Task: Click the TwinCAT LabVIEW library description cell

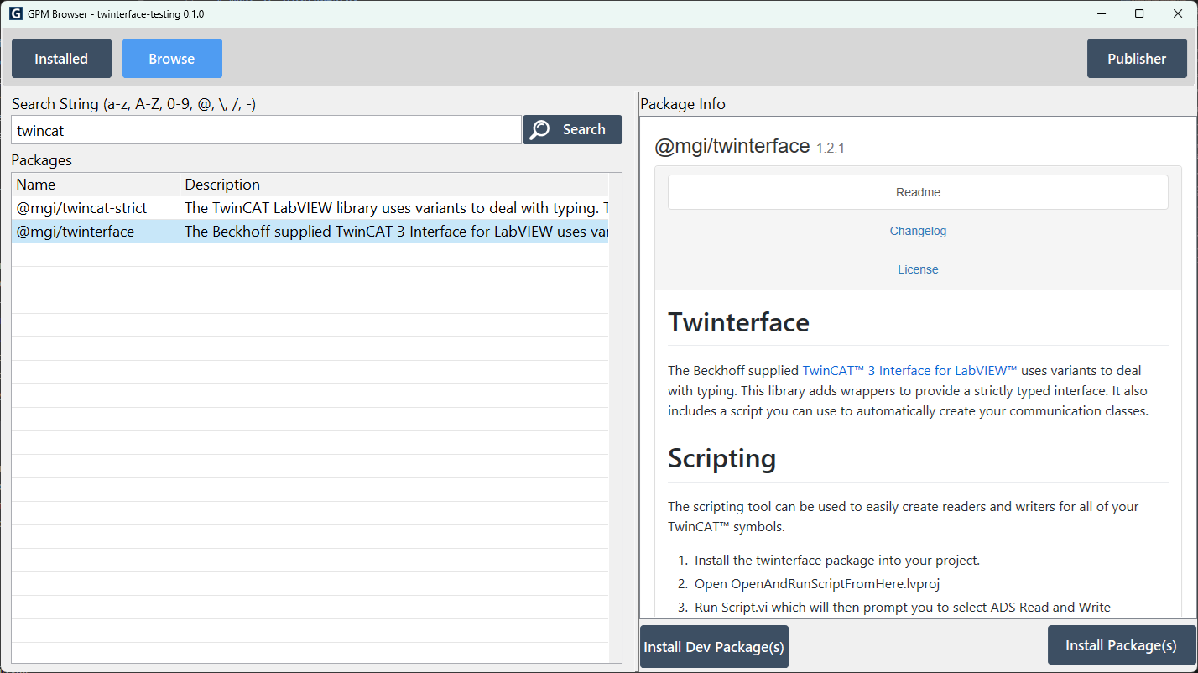Action: 395,208
